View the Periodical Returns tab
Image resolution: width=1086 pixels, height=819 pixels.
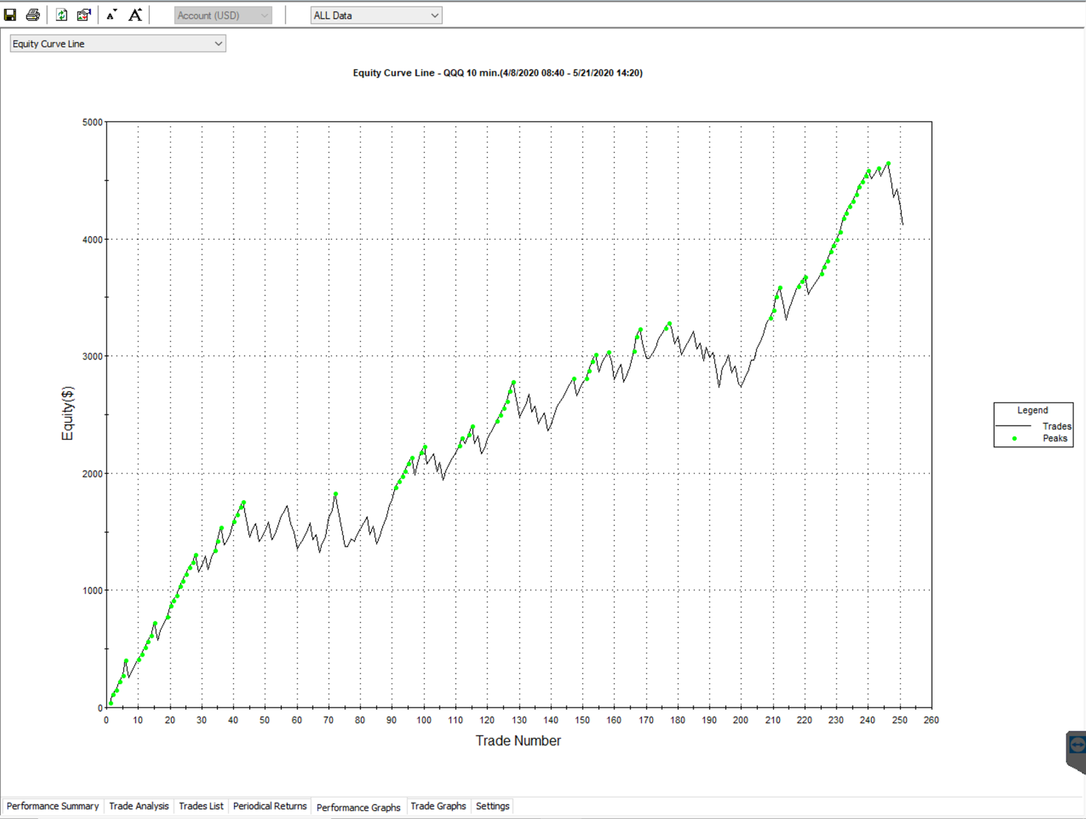tap(269, 806)
